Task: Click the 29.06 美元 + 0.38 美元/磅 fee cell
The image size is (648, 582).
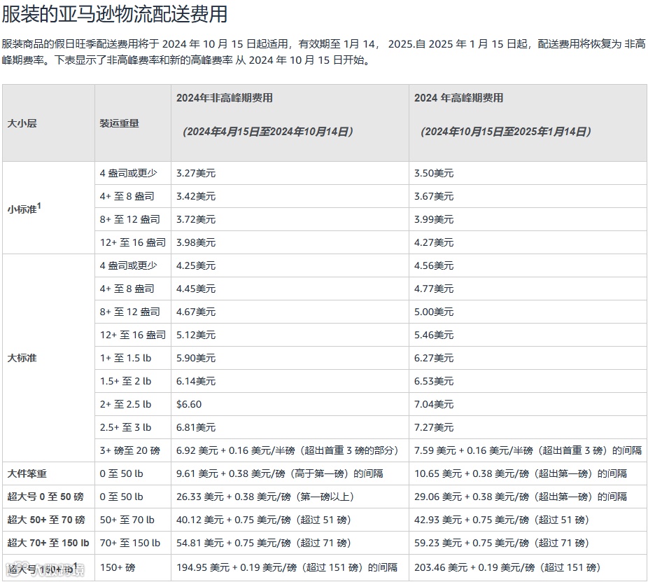Action: (528, 497)
